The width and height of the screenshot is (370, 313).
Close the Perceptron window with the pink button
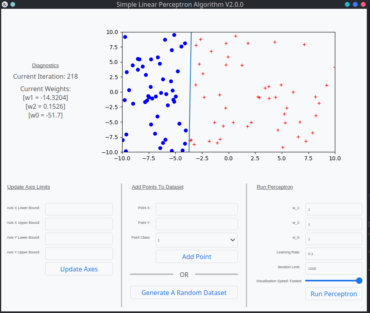point(363,4)
